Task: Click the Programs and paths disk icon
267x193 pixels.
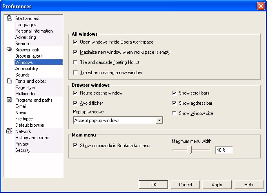Action: tap(9, 100)
